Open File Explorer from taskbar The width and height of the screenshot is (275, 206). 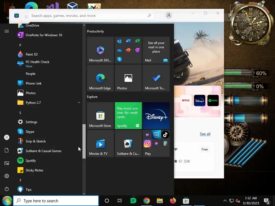(x=160, y=201)
